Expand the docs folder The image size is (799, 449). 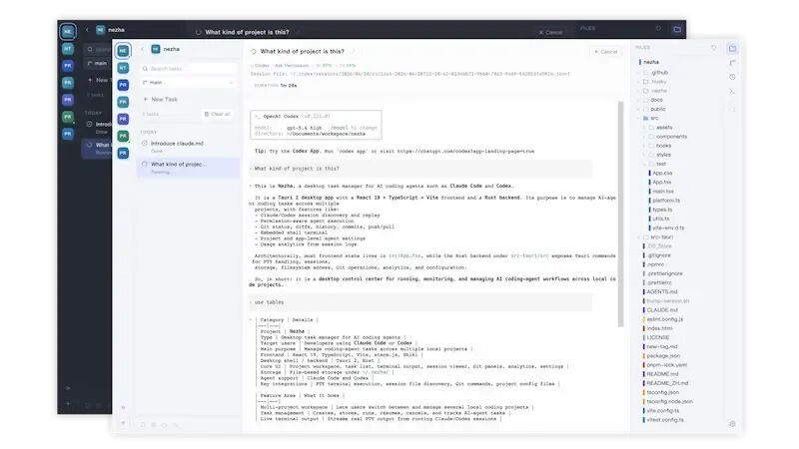[652, 100]
